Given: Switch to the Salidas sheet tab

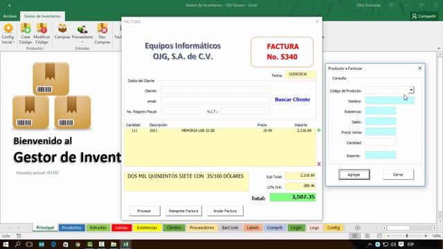Looking at the screenshot, I should pos(122,228).
